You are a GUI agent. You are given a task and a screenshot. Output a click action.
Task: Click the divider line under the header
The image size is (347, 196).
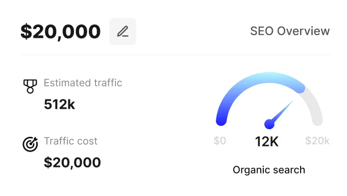[176, 55]
